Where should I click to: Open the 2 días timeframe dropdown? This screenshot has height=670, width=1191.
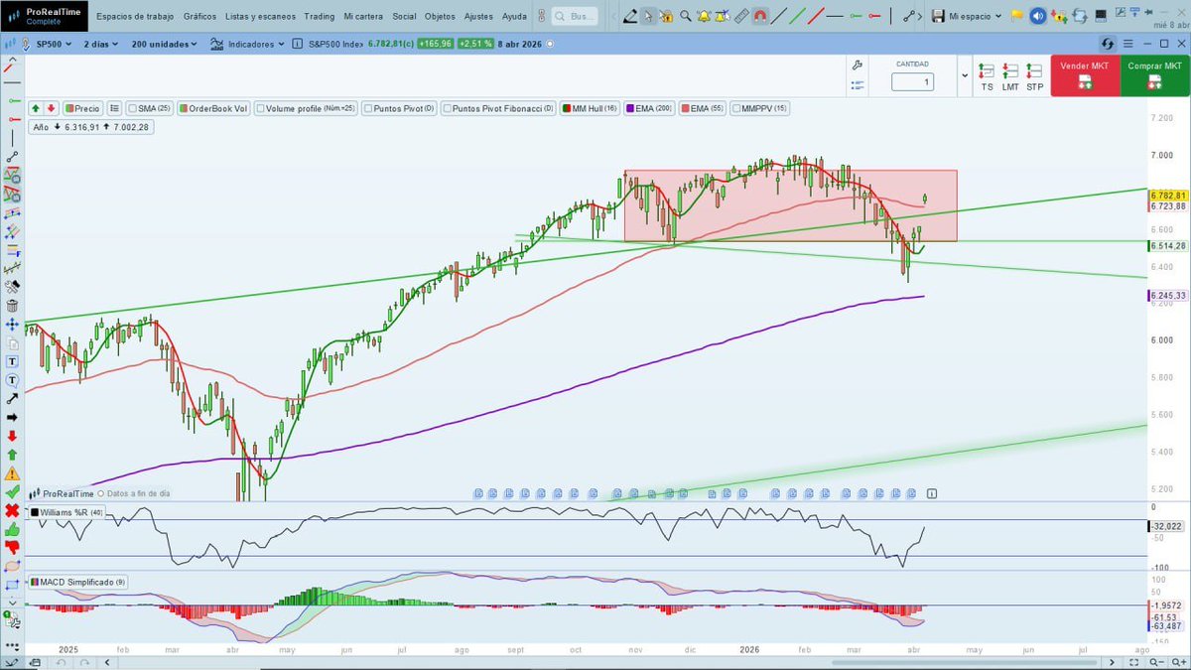(102, 44)
